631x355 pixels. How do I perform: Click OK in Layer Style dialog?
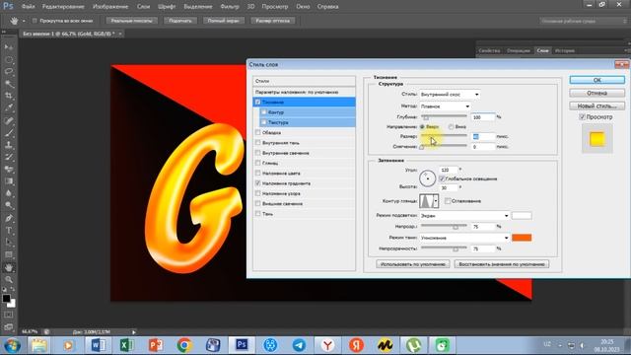(597, 80)
